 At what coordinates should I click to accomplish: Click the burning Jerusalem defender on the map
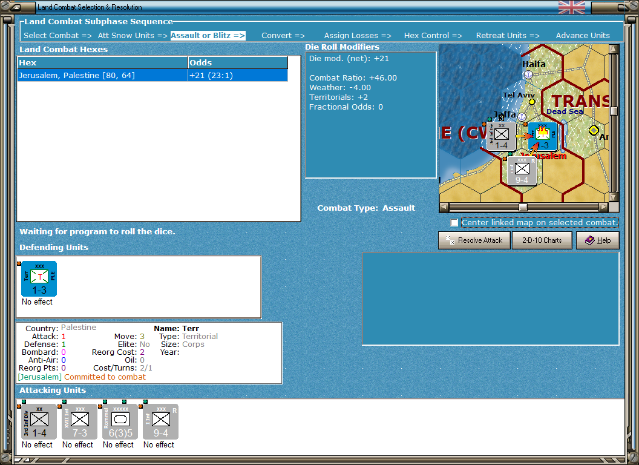click(x=542, y=137)
